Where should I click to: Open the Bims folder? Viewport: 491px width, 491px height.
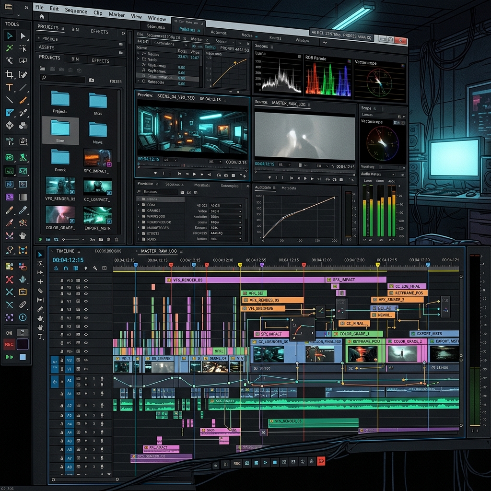pos(60,130)
